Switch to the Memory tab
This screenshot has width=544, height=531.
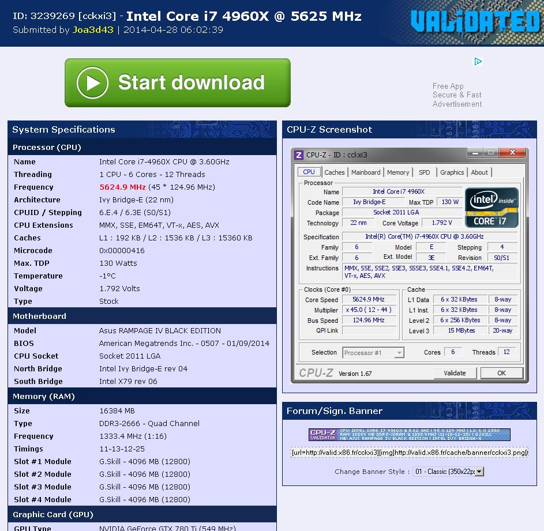[398, 172]
